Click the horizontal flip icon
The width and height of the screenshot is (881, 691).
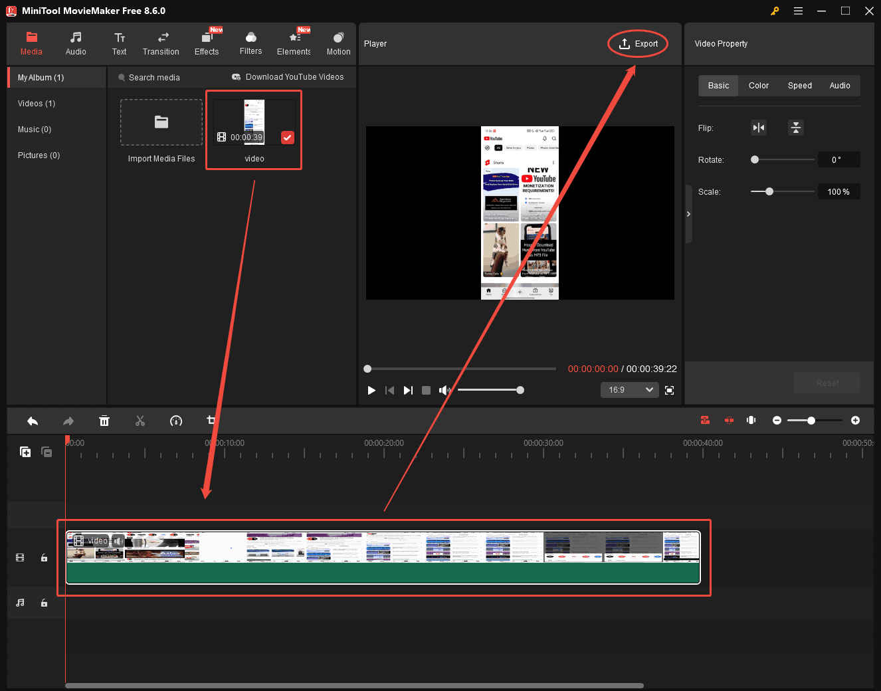coord(759,128)
